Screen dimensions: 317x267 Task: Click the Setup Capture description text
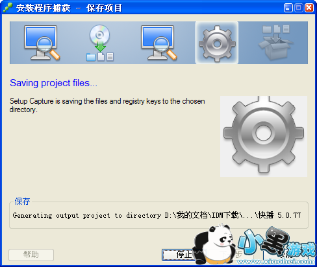tap(107, 105)
